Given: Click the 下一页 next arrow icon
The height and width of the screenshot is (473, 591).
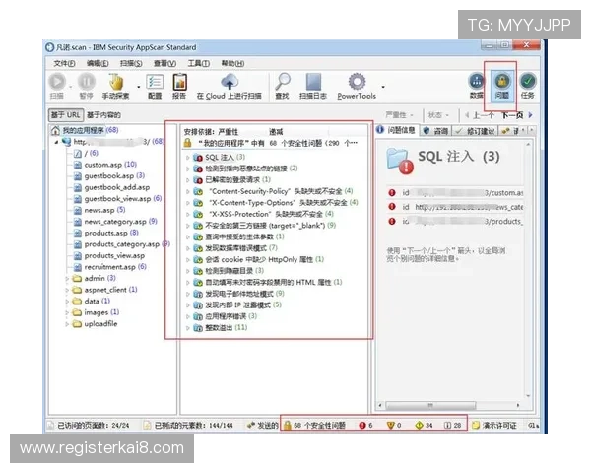Looking at the screenshot, I should pos(531,115).
